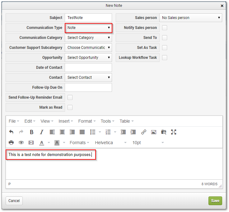Open the Contact dropdown

88,78
